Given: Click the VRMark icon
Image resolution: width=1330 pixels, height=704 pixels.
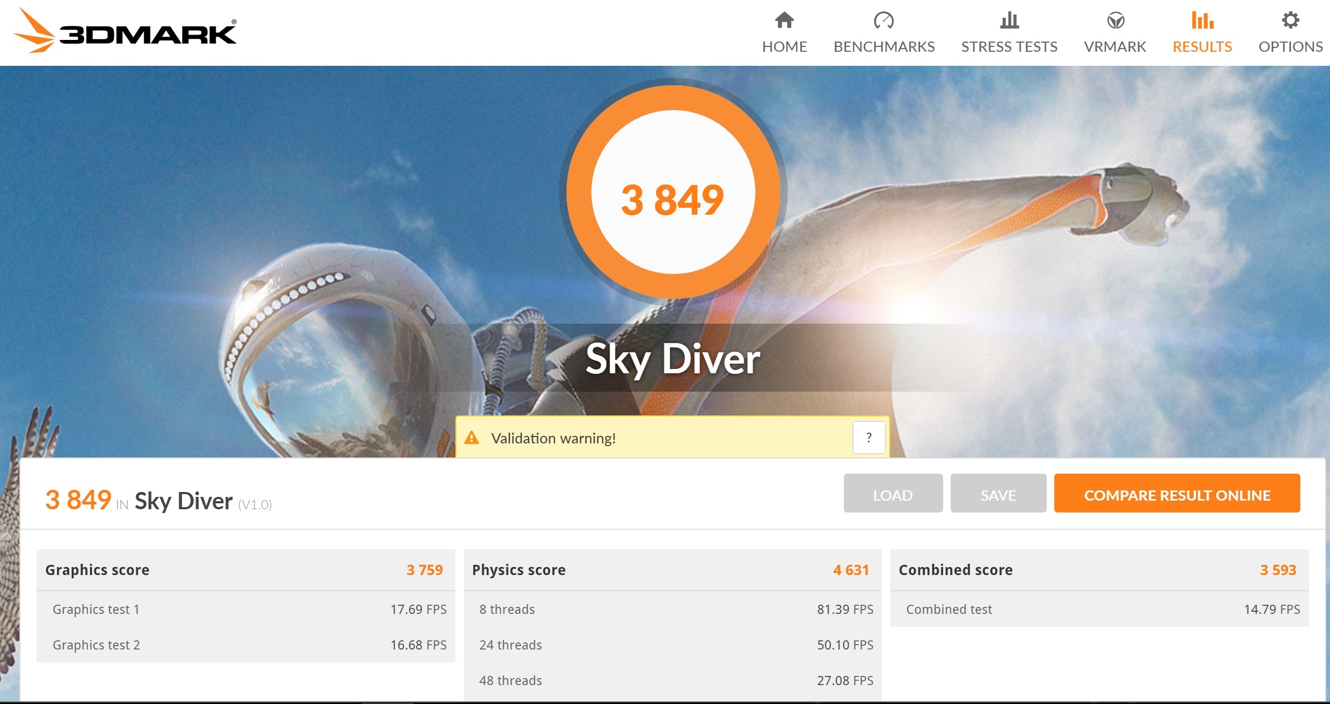Looking at the screenshot, I should 1115,20.
